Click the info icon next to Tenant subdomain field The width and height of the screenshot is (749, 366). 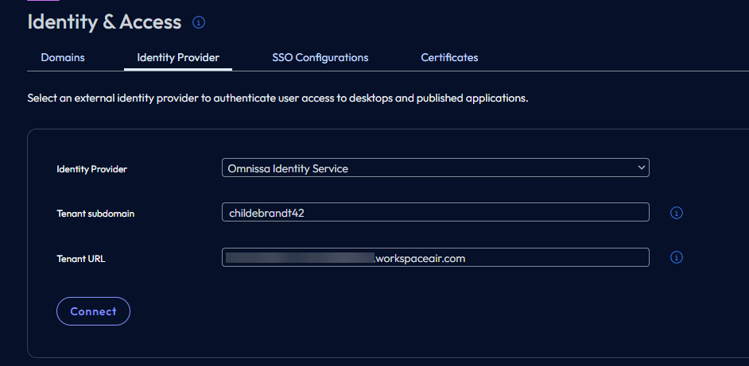(677, 213)
